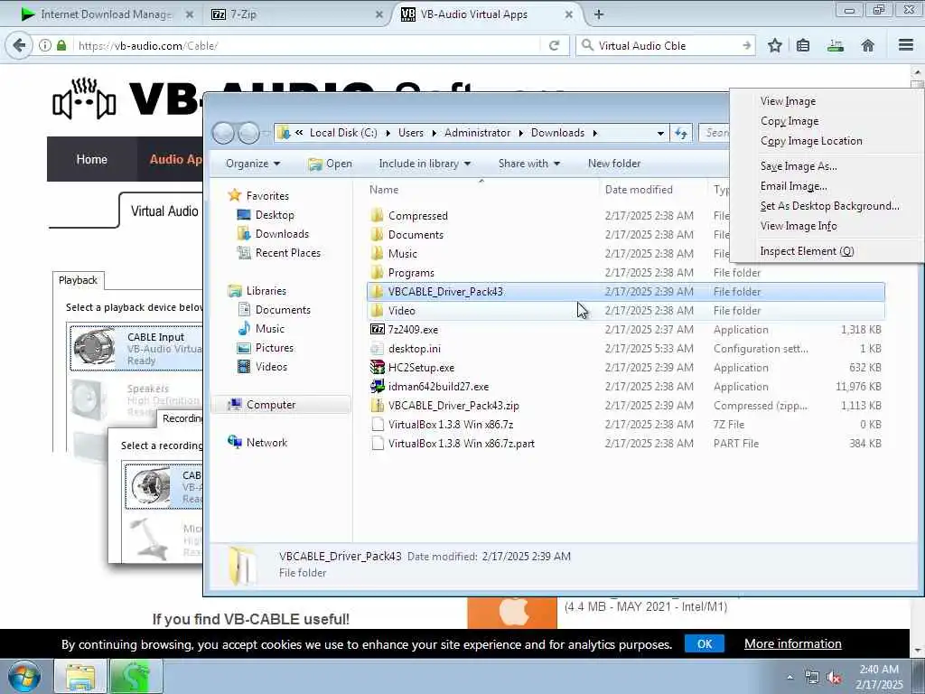Image resolution: width=925 pixels, height=694 pixels.
Task: Click Explorer search field
Action: tap(715, 134)
